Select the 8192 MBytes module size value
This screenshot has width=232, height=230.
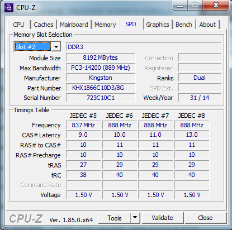(101, 57)
